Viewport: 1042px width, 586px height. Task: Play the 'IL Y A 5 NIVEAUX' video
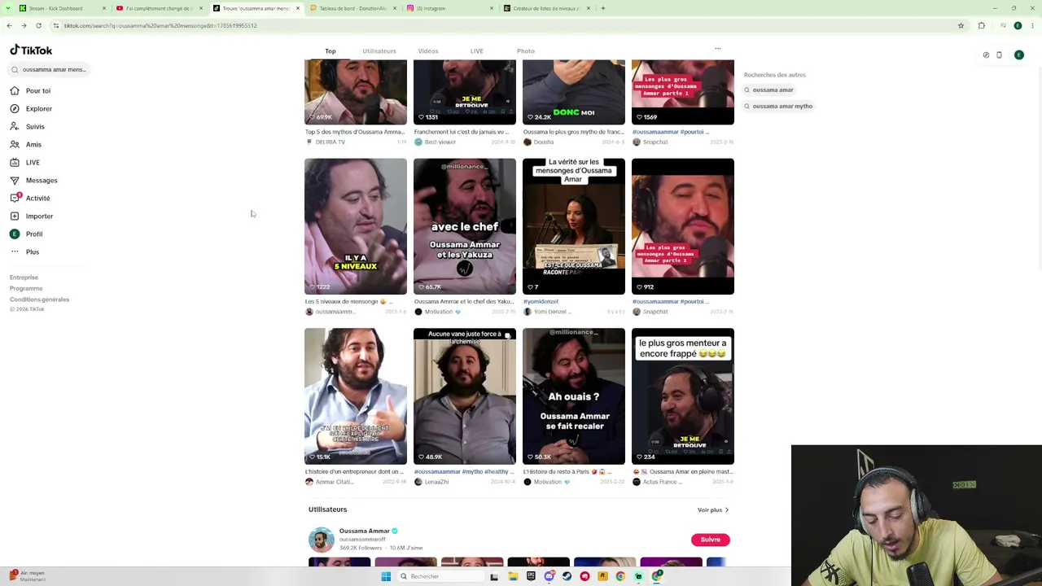[x=356, y=226]
